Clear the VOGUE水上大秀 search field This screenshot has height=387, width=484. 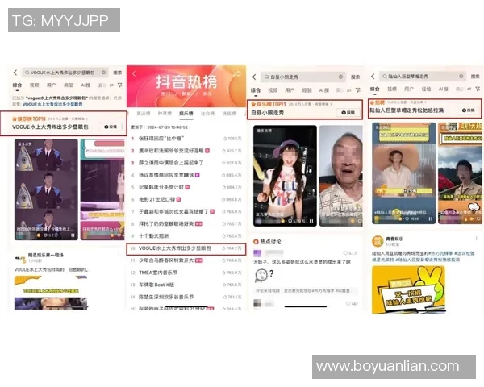[x=104, y=73]
